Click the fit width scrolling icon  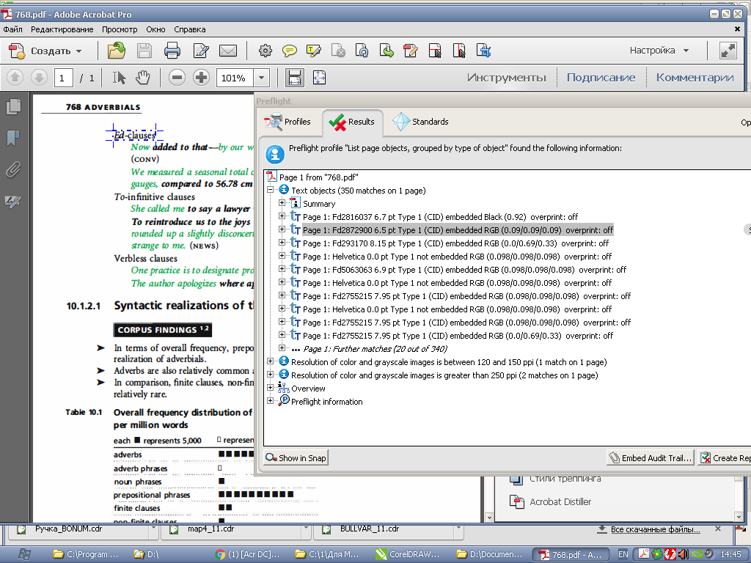295,78
